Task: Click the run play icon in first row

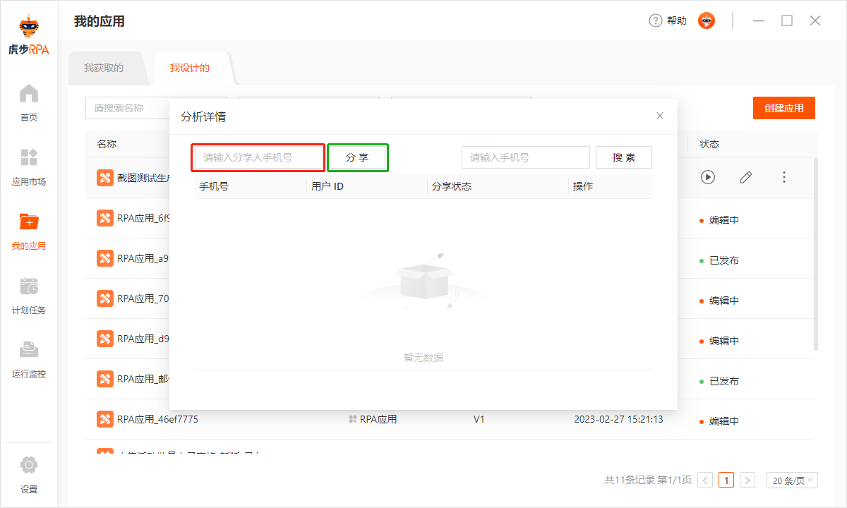Action: point(708,177)
